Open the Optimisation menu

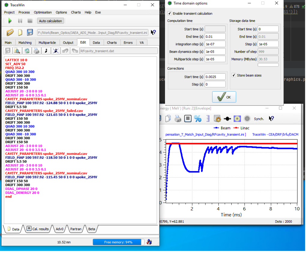pos(43,12)
